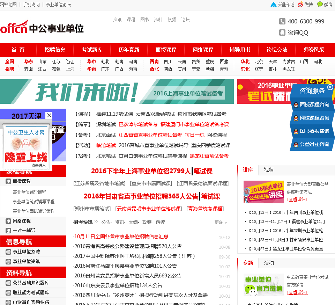Switch to the 讲座 tab

(248, 170)
